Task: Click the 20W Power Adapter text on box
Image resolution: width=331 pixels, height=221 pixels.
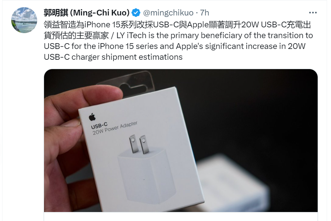Action: coord(115,128)
